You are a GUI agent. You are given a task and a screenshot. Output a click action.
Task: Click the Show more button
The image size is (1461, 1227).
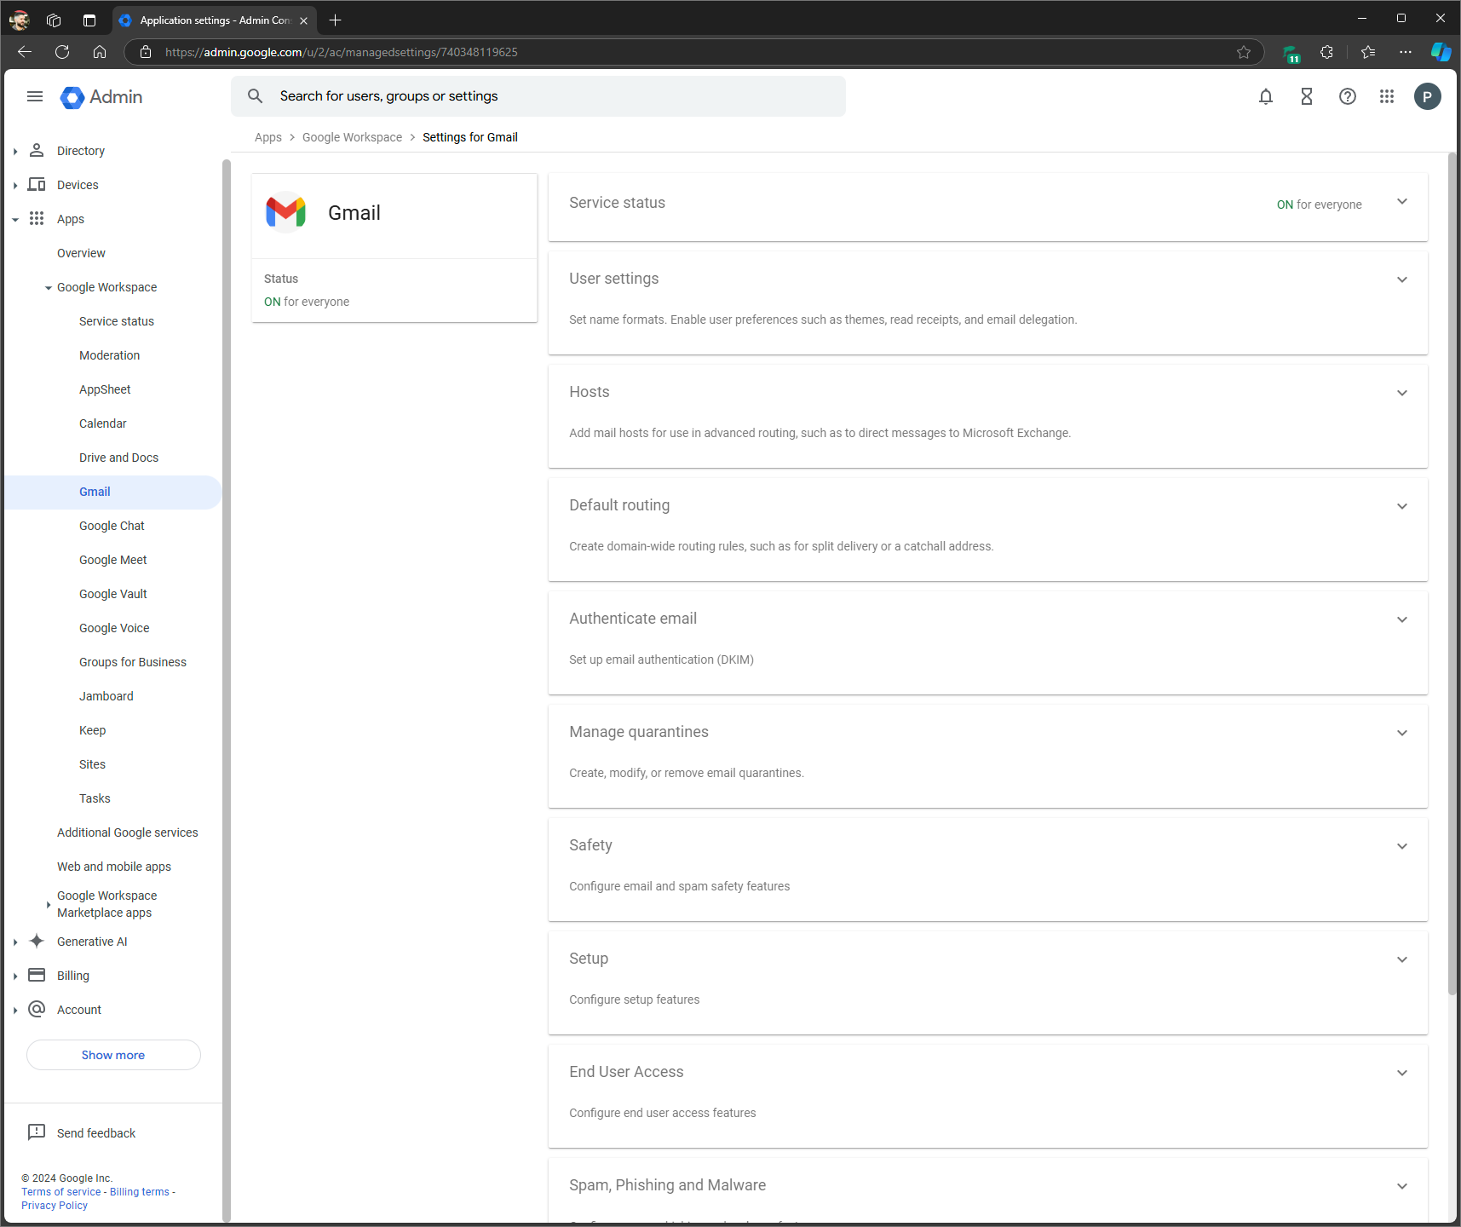point(113,1055)
